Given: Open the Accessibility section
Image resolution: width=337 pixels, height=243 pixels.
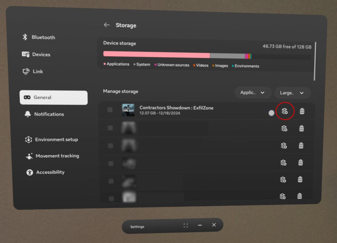Looking at the screenshot, I should (x=45, y=172).
